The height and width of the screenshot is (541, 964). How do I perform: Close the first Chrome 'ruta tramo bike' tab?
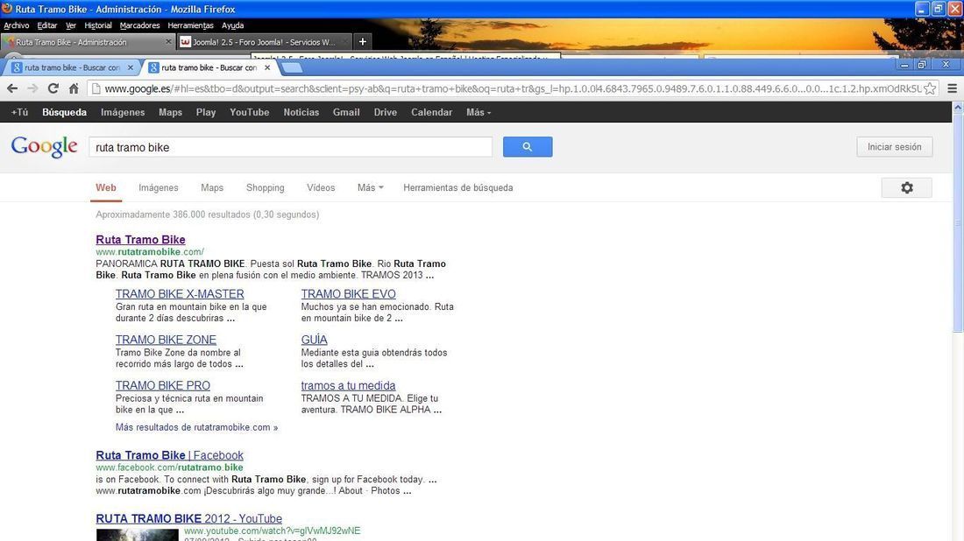coord(131,67)
